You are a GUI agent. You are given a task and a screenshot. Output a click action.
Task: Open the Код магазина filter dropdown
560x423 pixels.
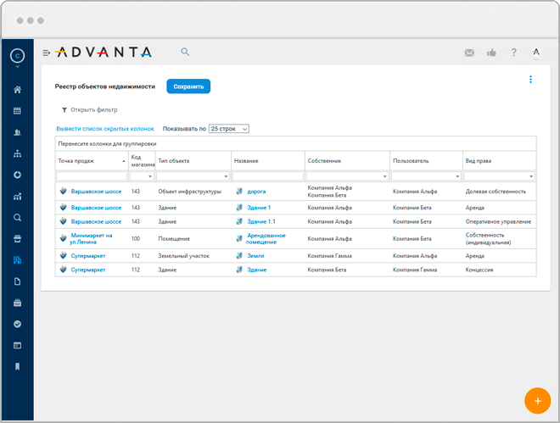click(150, 176)
